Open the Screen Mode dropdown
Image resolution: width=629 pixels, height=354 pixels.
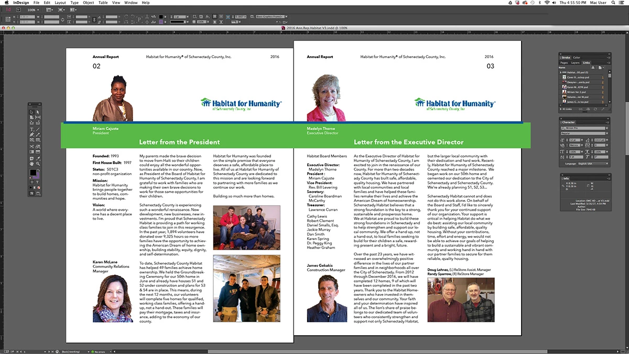click(x=62, y=9)
